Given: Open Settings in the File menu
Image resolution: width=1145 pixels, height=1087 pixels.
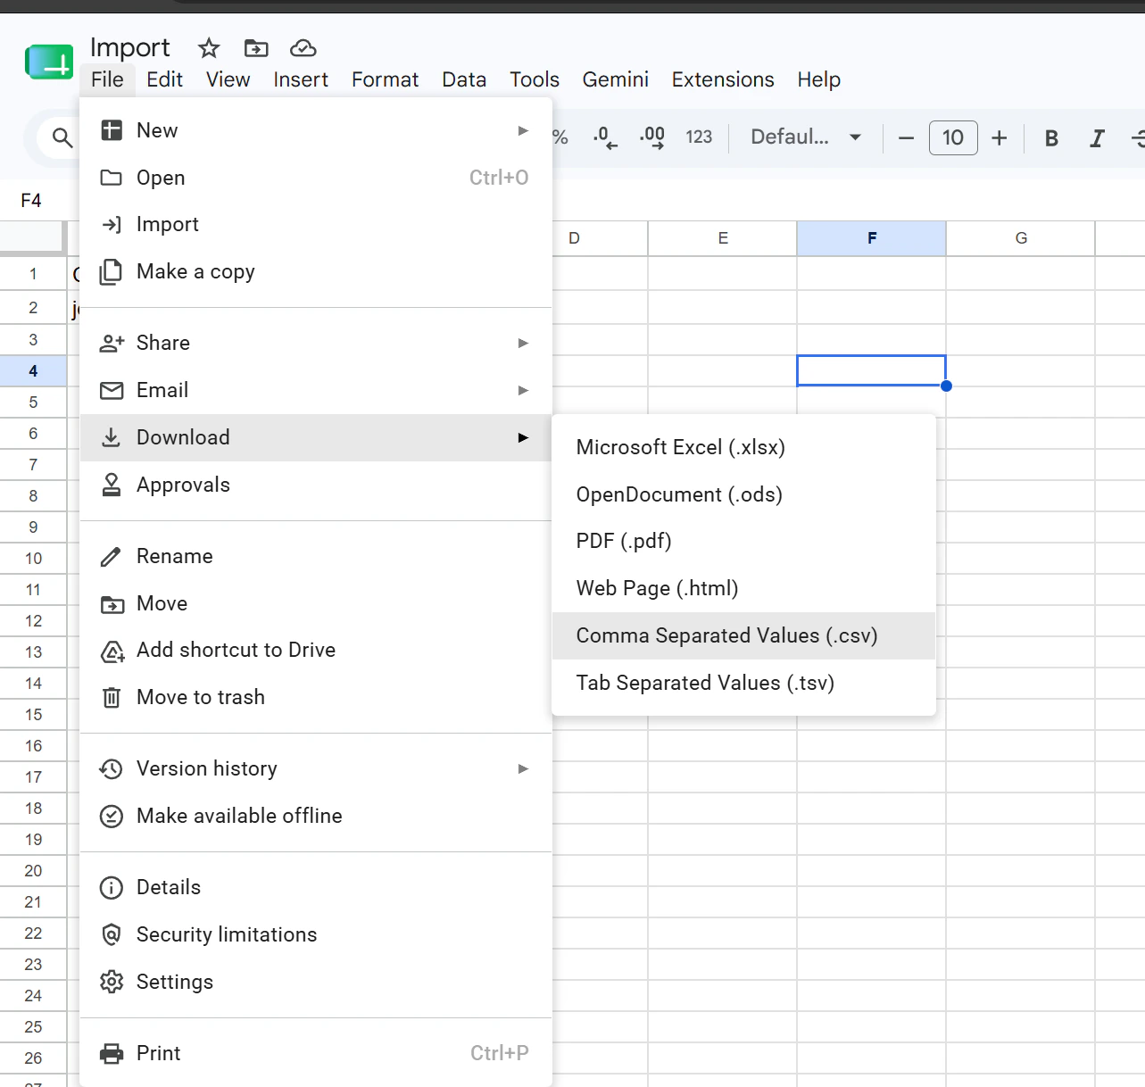Looking at the screenshot, I should coord(316,982).
